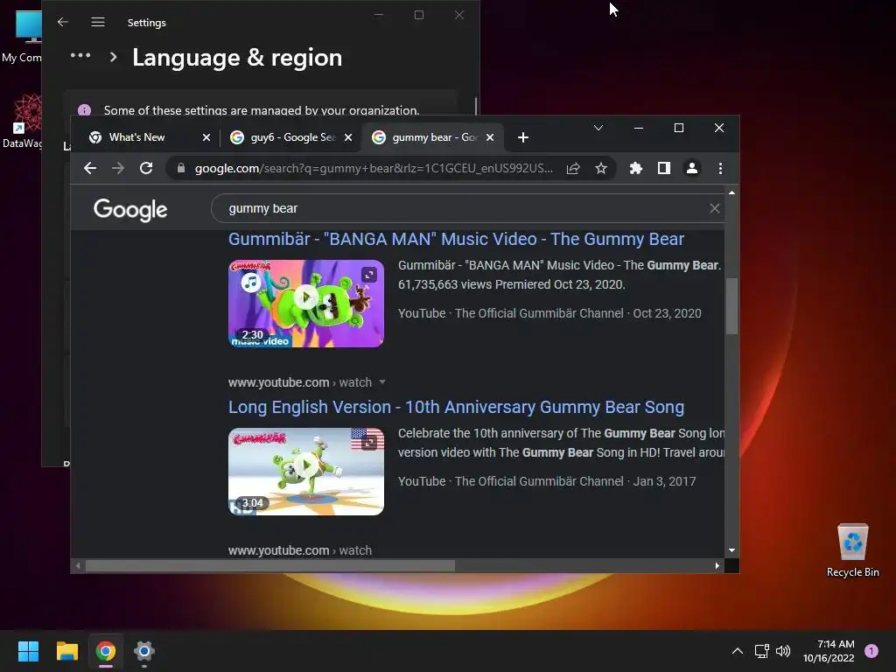Image resolution: width=896 pixels, height=672 pixels.
Task: Click Settings gear in taskbar
Action: pyautogui.click(x=144, y=651)
